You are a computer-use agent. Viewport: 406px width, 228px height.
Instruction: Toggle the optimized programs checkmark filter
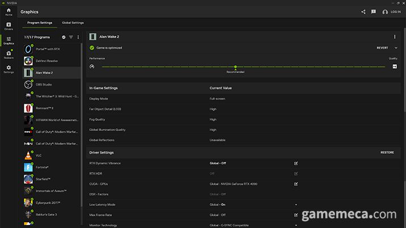tap(64, 37)
